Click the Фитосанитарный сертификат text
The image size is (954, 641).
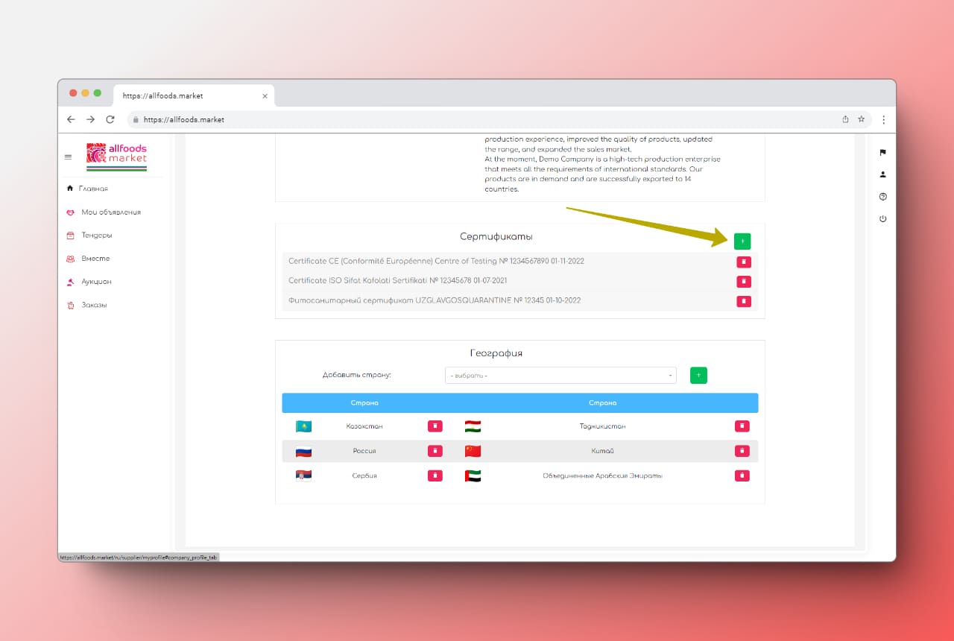(435, 300)
